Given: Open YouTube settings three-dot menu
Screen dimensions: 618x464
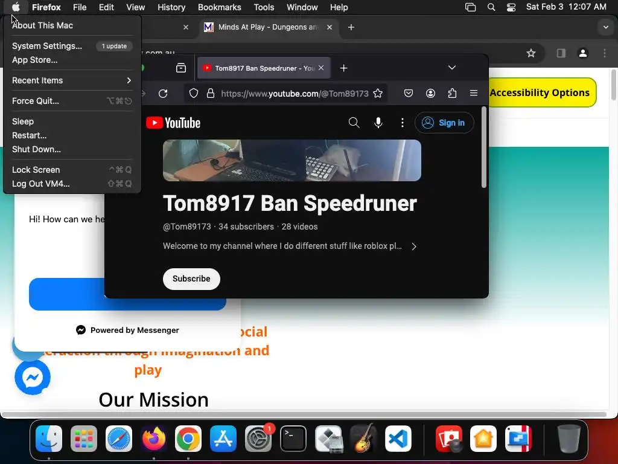Looking at the screenshot, I should click(402, 123).
